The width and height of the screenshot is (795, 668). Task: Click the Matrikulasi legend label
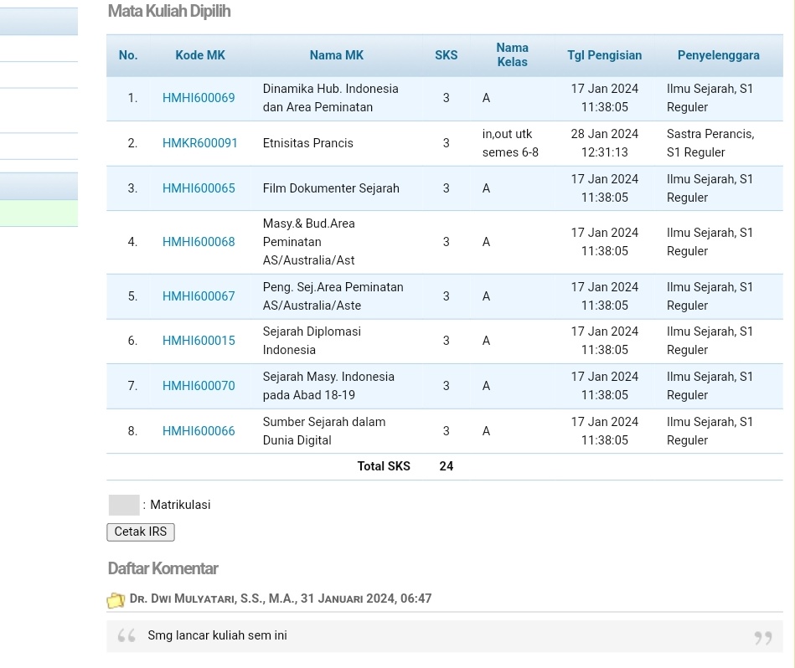(180, 505)
